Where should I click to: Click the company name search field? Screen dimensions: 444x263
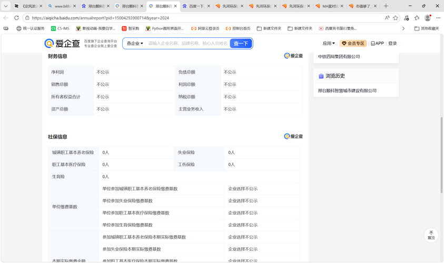[x=188, y=43]
